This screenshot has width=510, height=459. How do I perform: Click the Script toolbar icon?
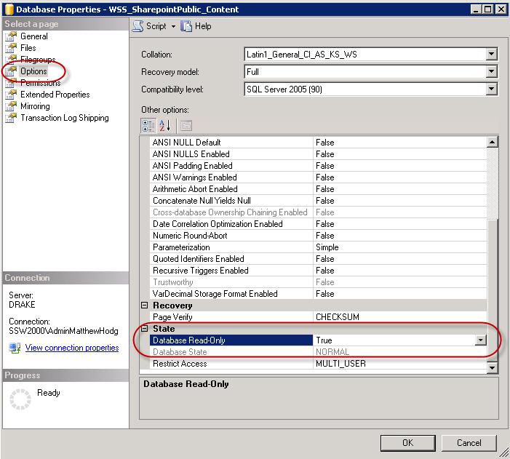pyautogui.click(x=138, y=26)
